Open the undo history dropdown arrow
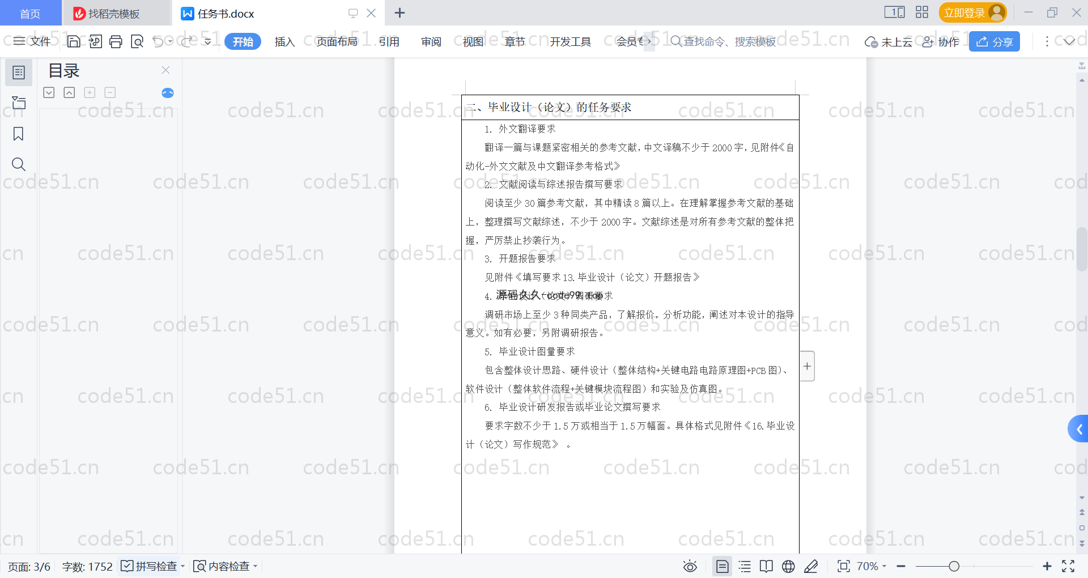Image resolution: width=1088 pixels, height=578 pixels. coord(170,41)
